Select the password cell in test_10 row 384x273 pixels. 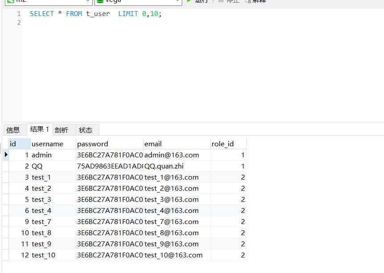(110, 255)
